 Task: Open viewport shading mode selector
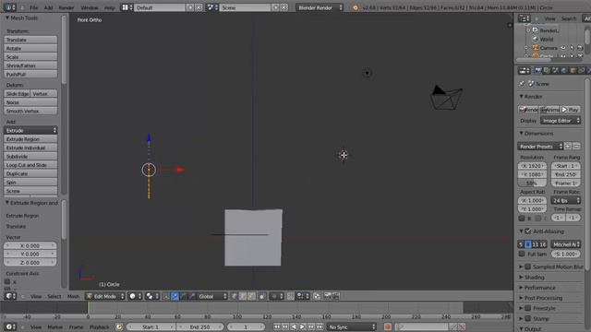(135, 296)
